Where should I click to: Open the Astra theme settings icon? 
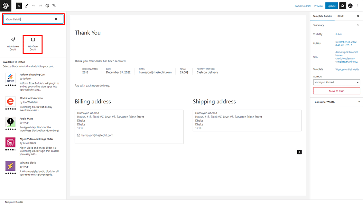[x=350, y=6]
